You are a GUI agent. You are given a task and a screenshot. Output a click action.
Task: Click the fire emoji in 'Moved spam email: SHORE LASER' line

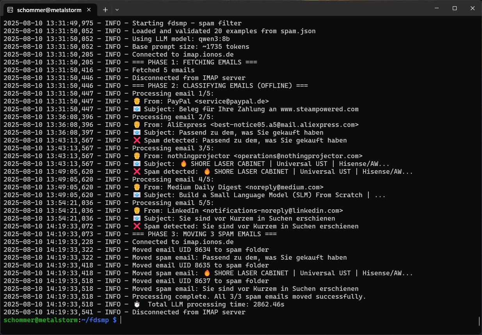(x=206, y=273)
